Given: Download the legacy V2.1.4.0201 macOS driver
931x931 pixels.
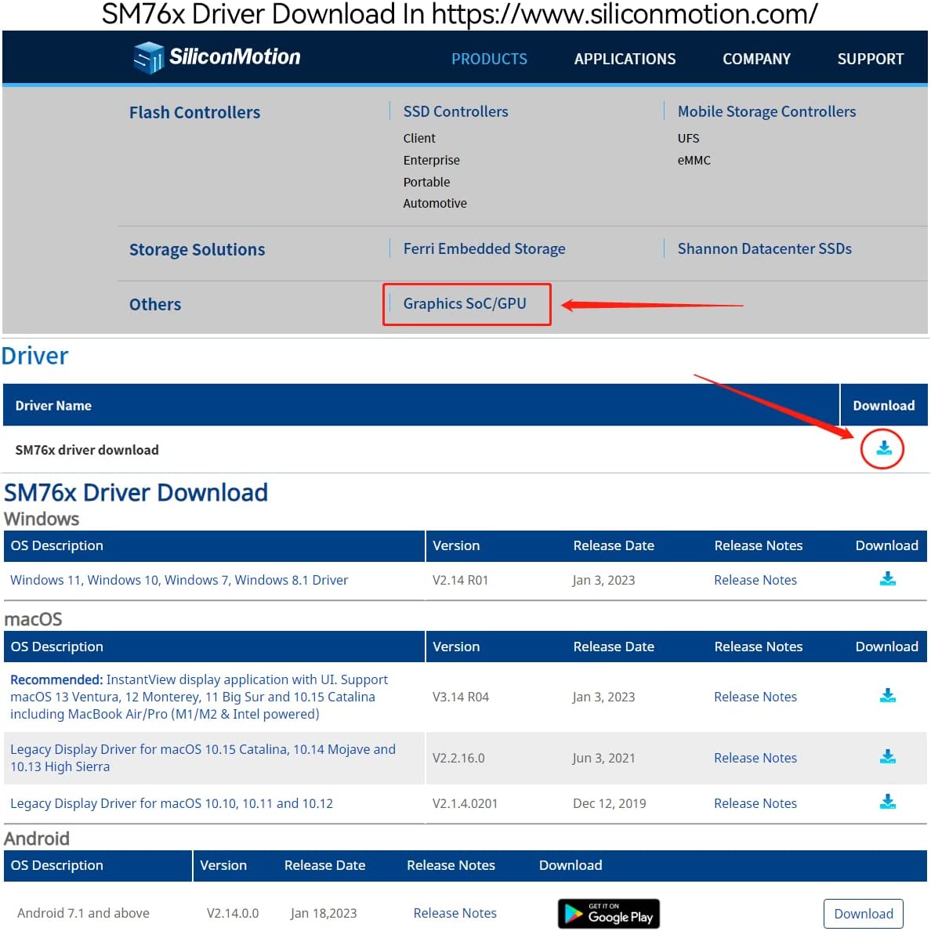Looking at the screenshot, I should [887, 802].
